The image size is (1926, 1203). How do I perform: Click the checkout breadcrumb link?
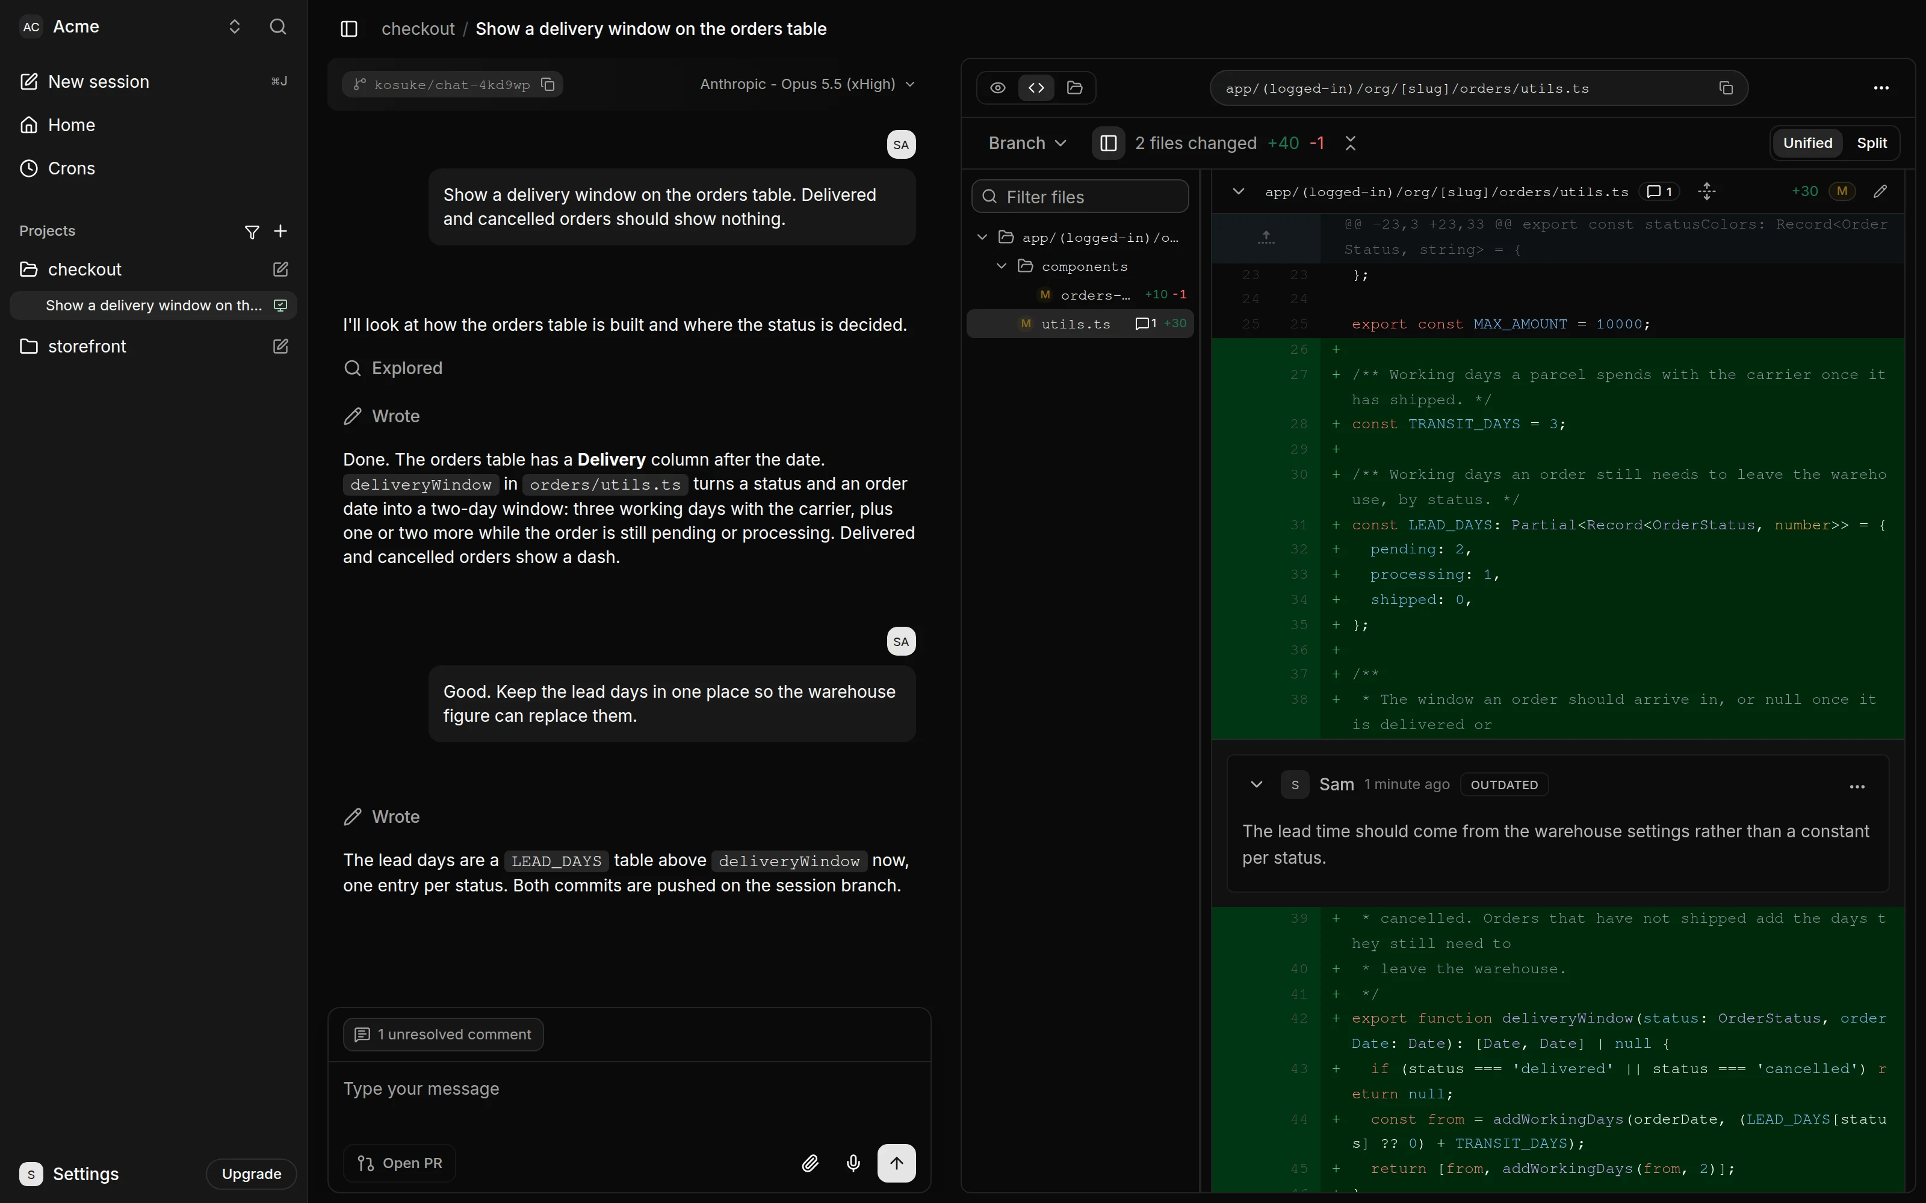pyautogui.click(x=418, y=29)
